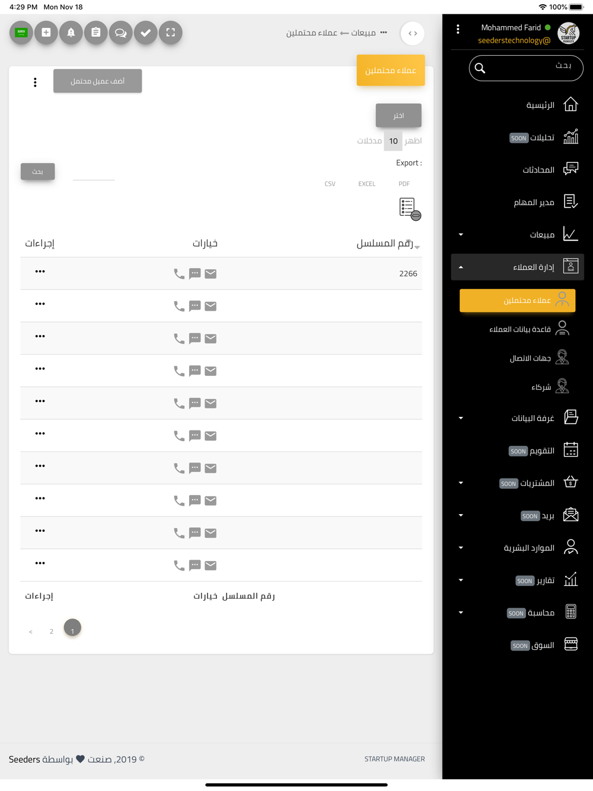Click the battery status indicator
Viewport: 593px width, 791px height.
576,7
